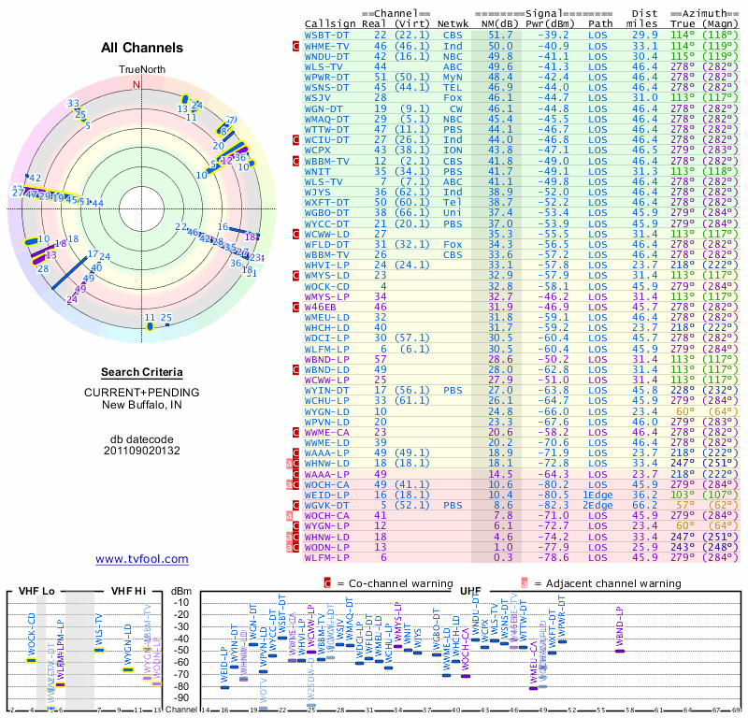Click the WLS-TV marker in VHF Hi chart
The width and height of the screenshot is (748, 718).
coord(99,650)
